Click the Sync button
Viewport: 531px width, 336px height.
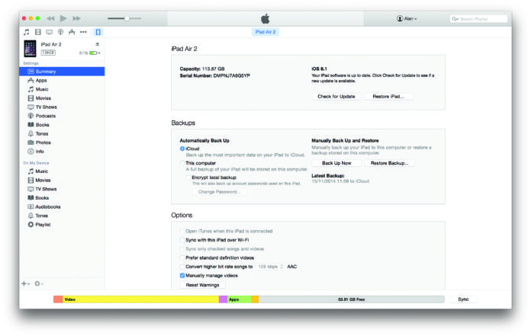pos(463,299)
